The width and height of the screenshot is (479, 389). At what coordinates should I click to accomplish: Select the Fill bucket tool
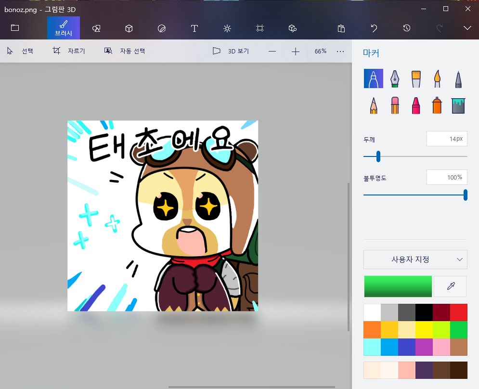[x=458, y=105]
